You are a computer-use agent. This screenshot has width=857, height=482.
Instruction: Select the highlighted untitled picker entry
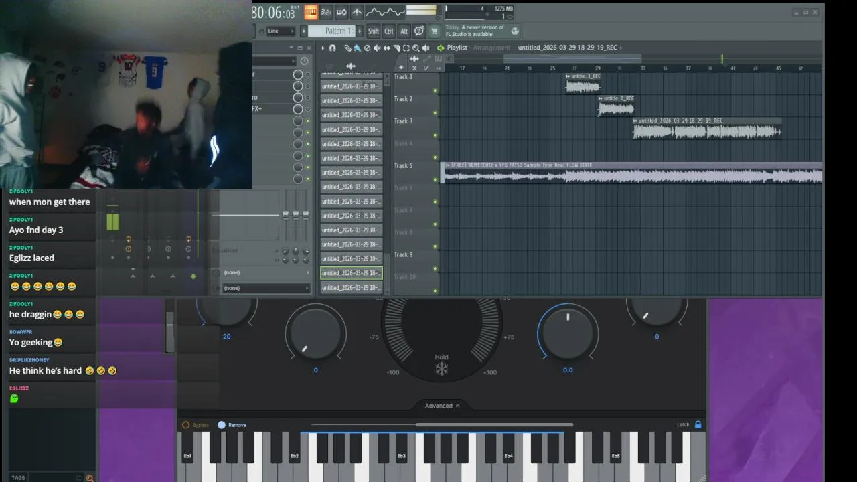352,273
